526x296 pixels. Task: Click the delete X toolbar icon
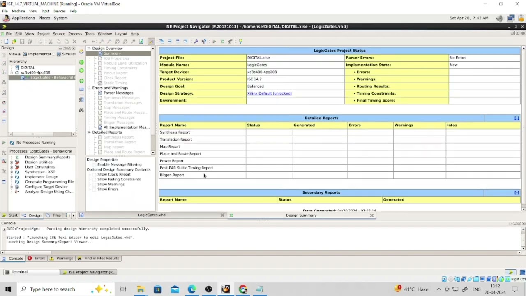pos(74,42)
